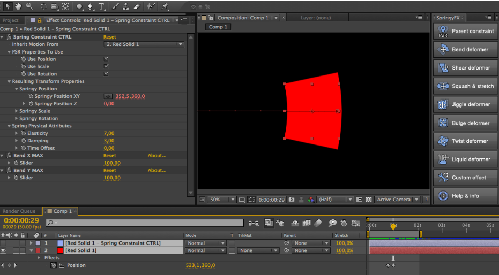The image size is (499, 275).
Task: Toggle transparency grid checkerboard button
Action: 369,200
